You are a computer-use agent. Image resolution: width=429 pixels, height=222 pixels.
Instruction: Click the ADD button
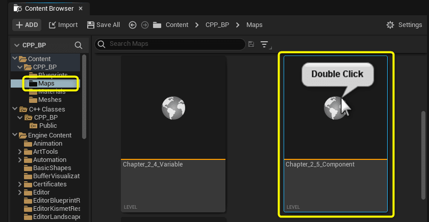point(27,25)
